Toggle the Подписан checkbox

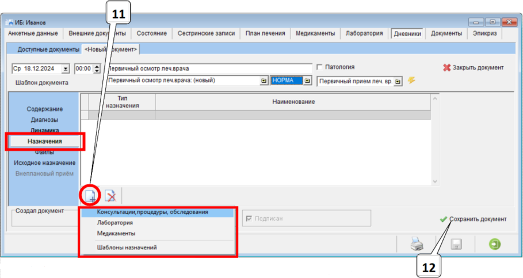tap(249, 218)
